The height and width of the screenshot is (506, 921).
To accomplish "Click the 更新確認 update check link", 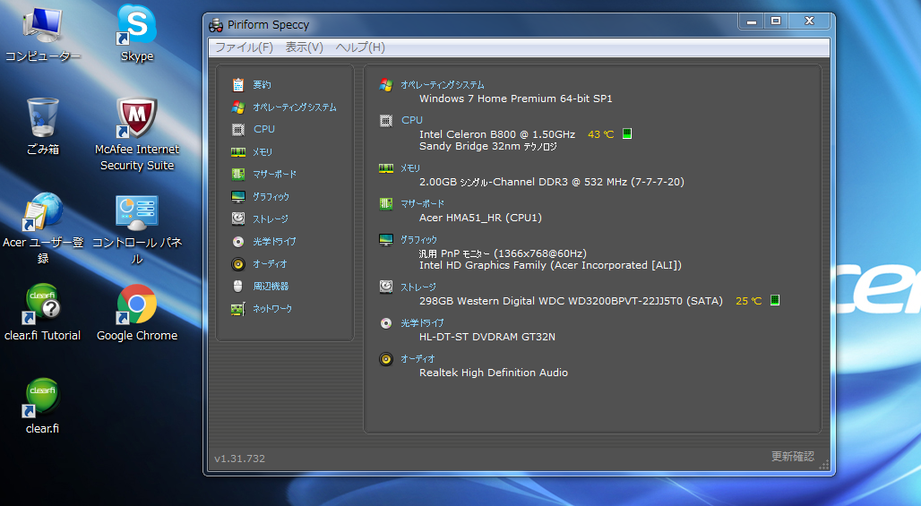I will coord(792,456).
